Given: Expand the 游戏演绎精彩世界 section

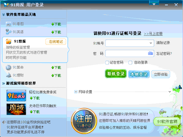Looking at the screenshot, I should [x=4, y=83].
